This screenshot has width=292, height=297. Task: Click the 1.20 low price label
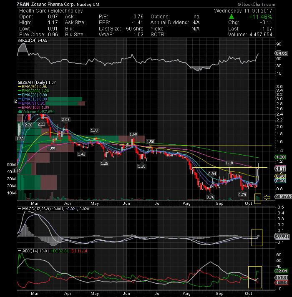(x=142, y=166)
